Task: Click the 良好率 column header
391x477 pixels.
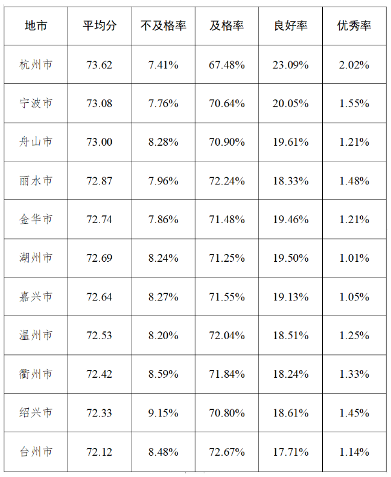Action: (x=290, y=25)
